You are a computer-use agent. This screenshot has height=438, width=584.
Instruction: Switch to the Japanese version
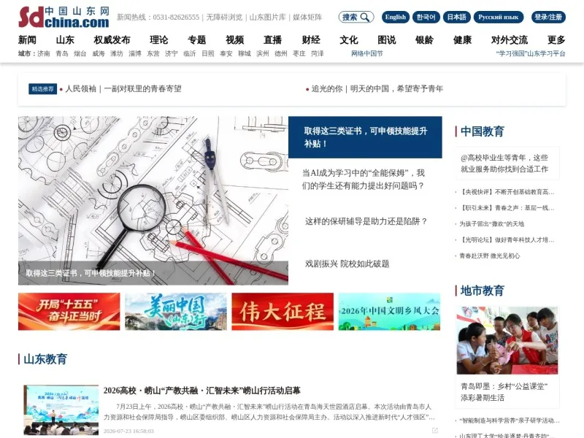point(457,17)
